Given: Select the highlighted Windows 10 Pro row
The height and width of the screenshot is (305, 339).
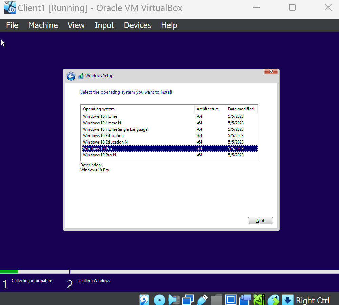Looking at the screenshot, I should pyautogui.click(x=170, y=149).
